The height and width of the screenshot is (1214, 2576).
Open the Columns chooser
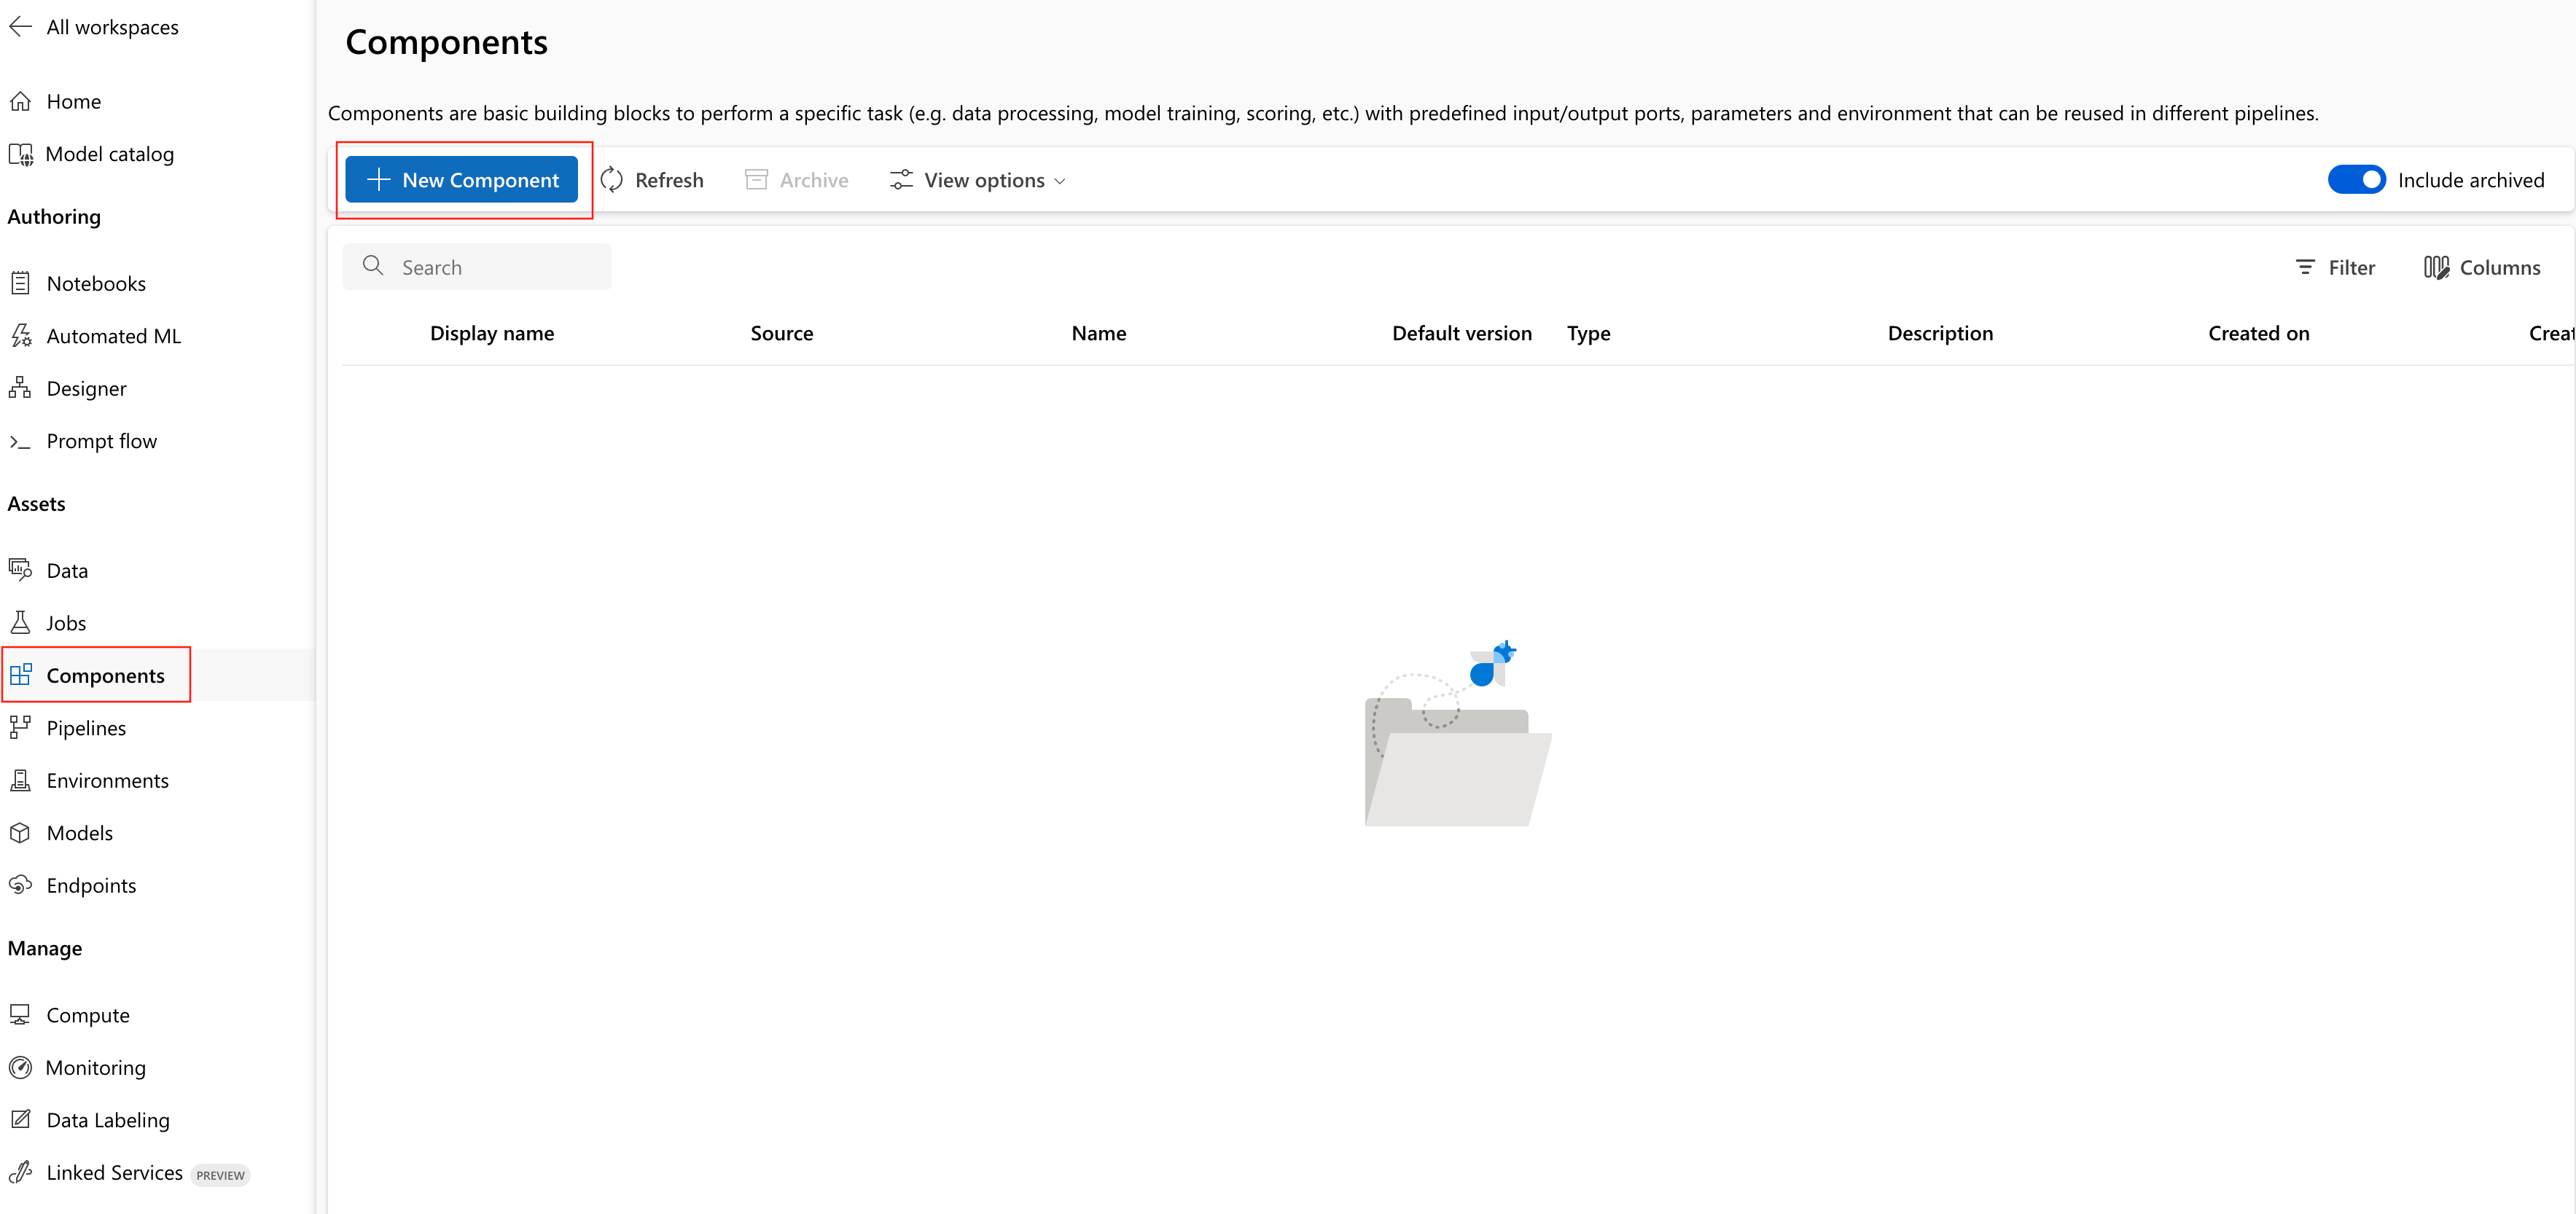2481,267
